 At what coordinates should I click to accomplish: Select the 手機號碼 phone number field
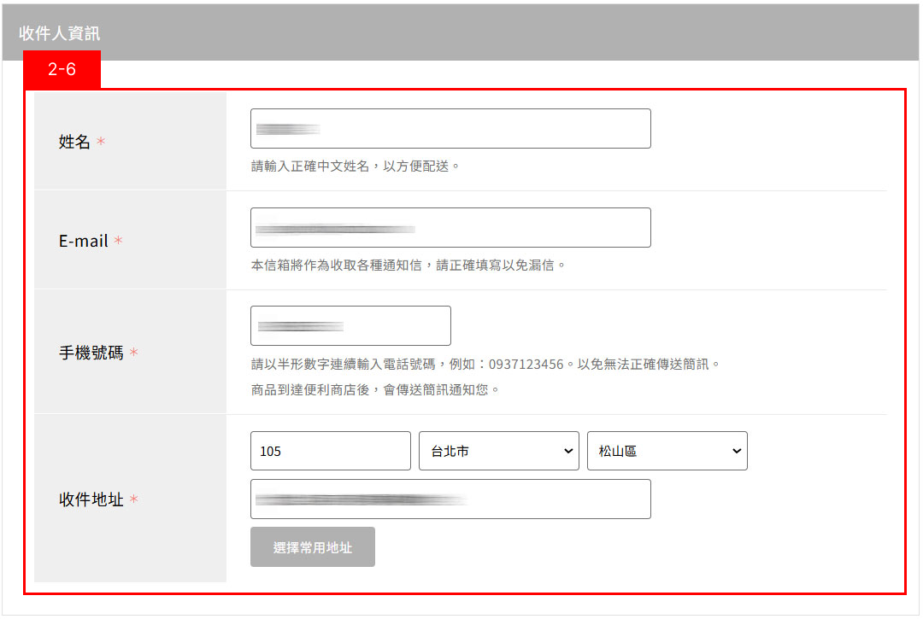click(x=350, y=326)
